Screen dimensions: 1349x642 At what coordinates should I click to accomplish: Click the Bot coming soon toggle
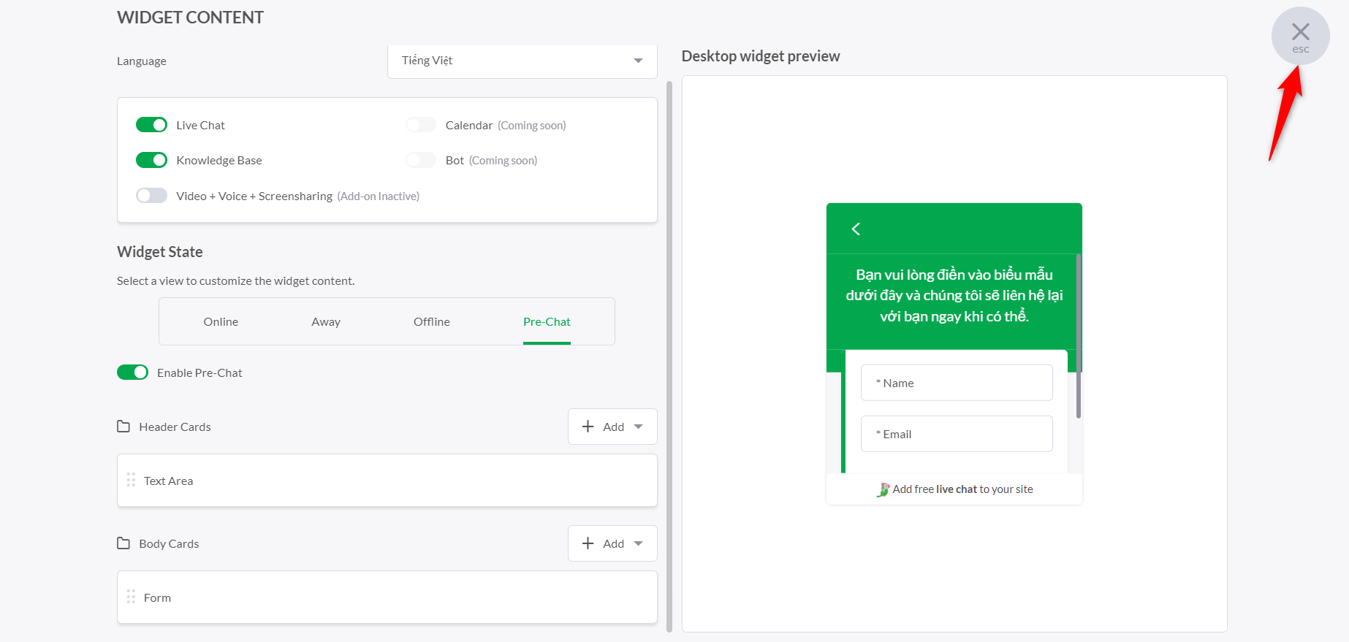click(x=421, y=160)
